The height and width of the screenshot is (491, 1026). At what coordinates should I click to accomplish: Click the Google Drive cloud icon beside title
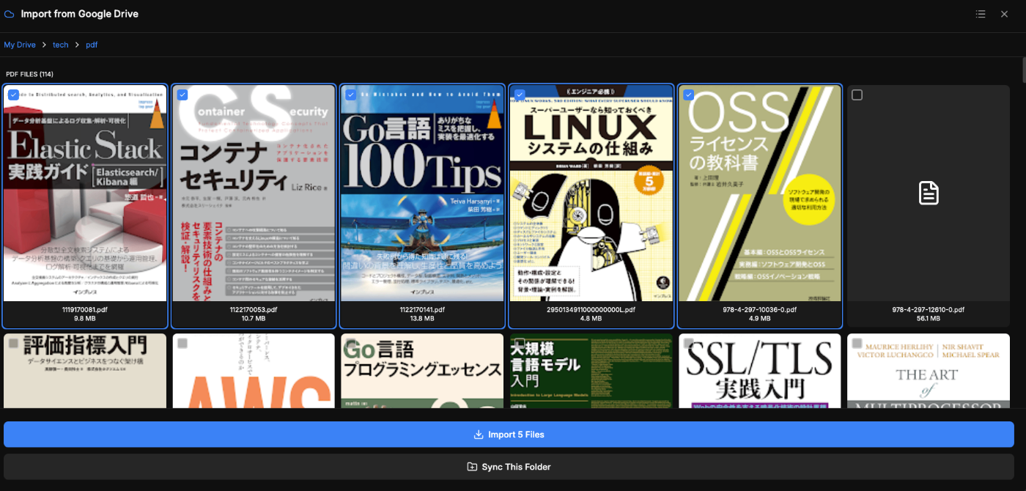[x=10, y=13]
